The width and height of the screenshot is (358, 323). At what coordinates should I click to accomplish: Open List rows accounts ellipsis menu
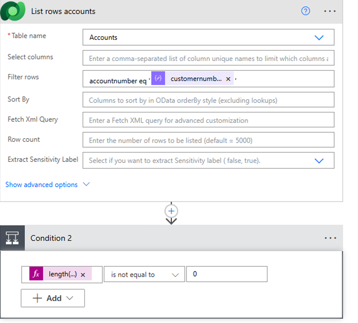pyautogui.click(x=330, y=11)
